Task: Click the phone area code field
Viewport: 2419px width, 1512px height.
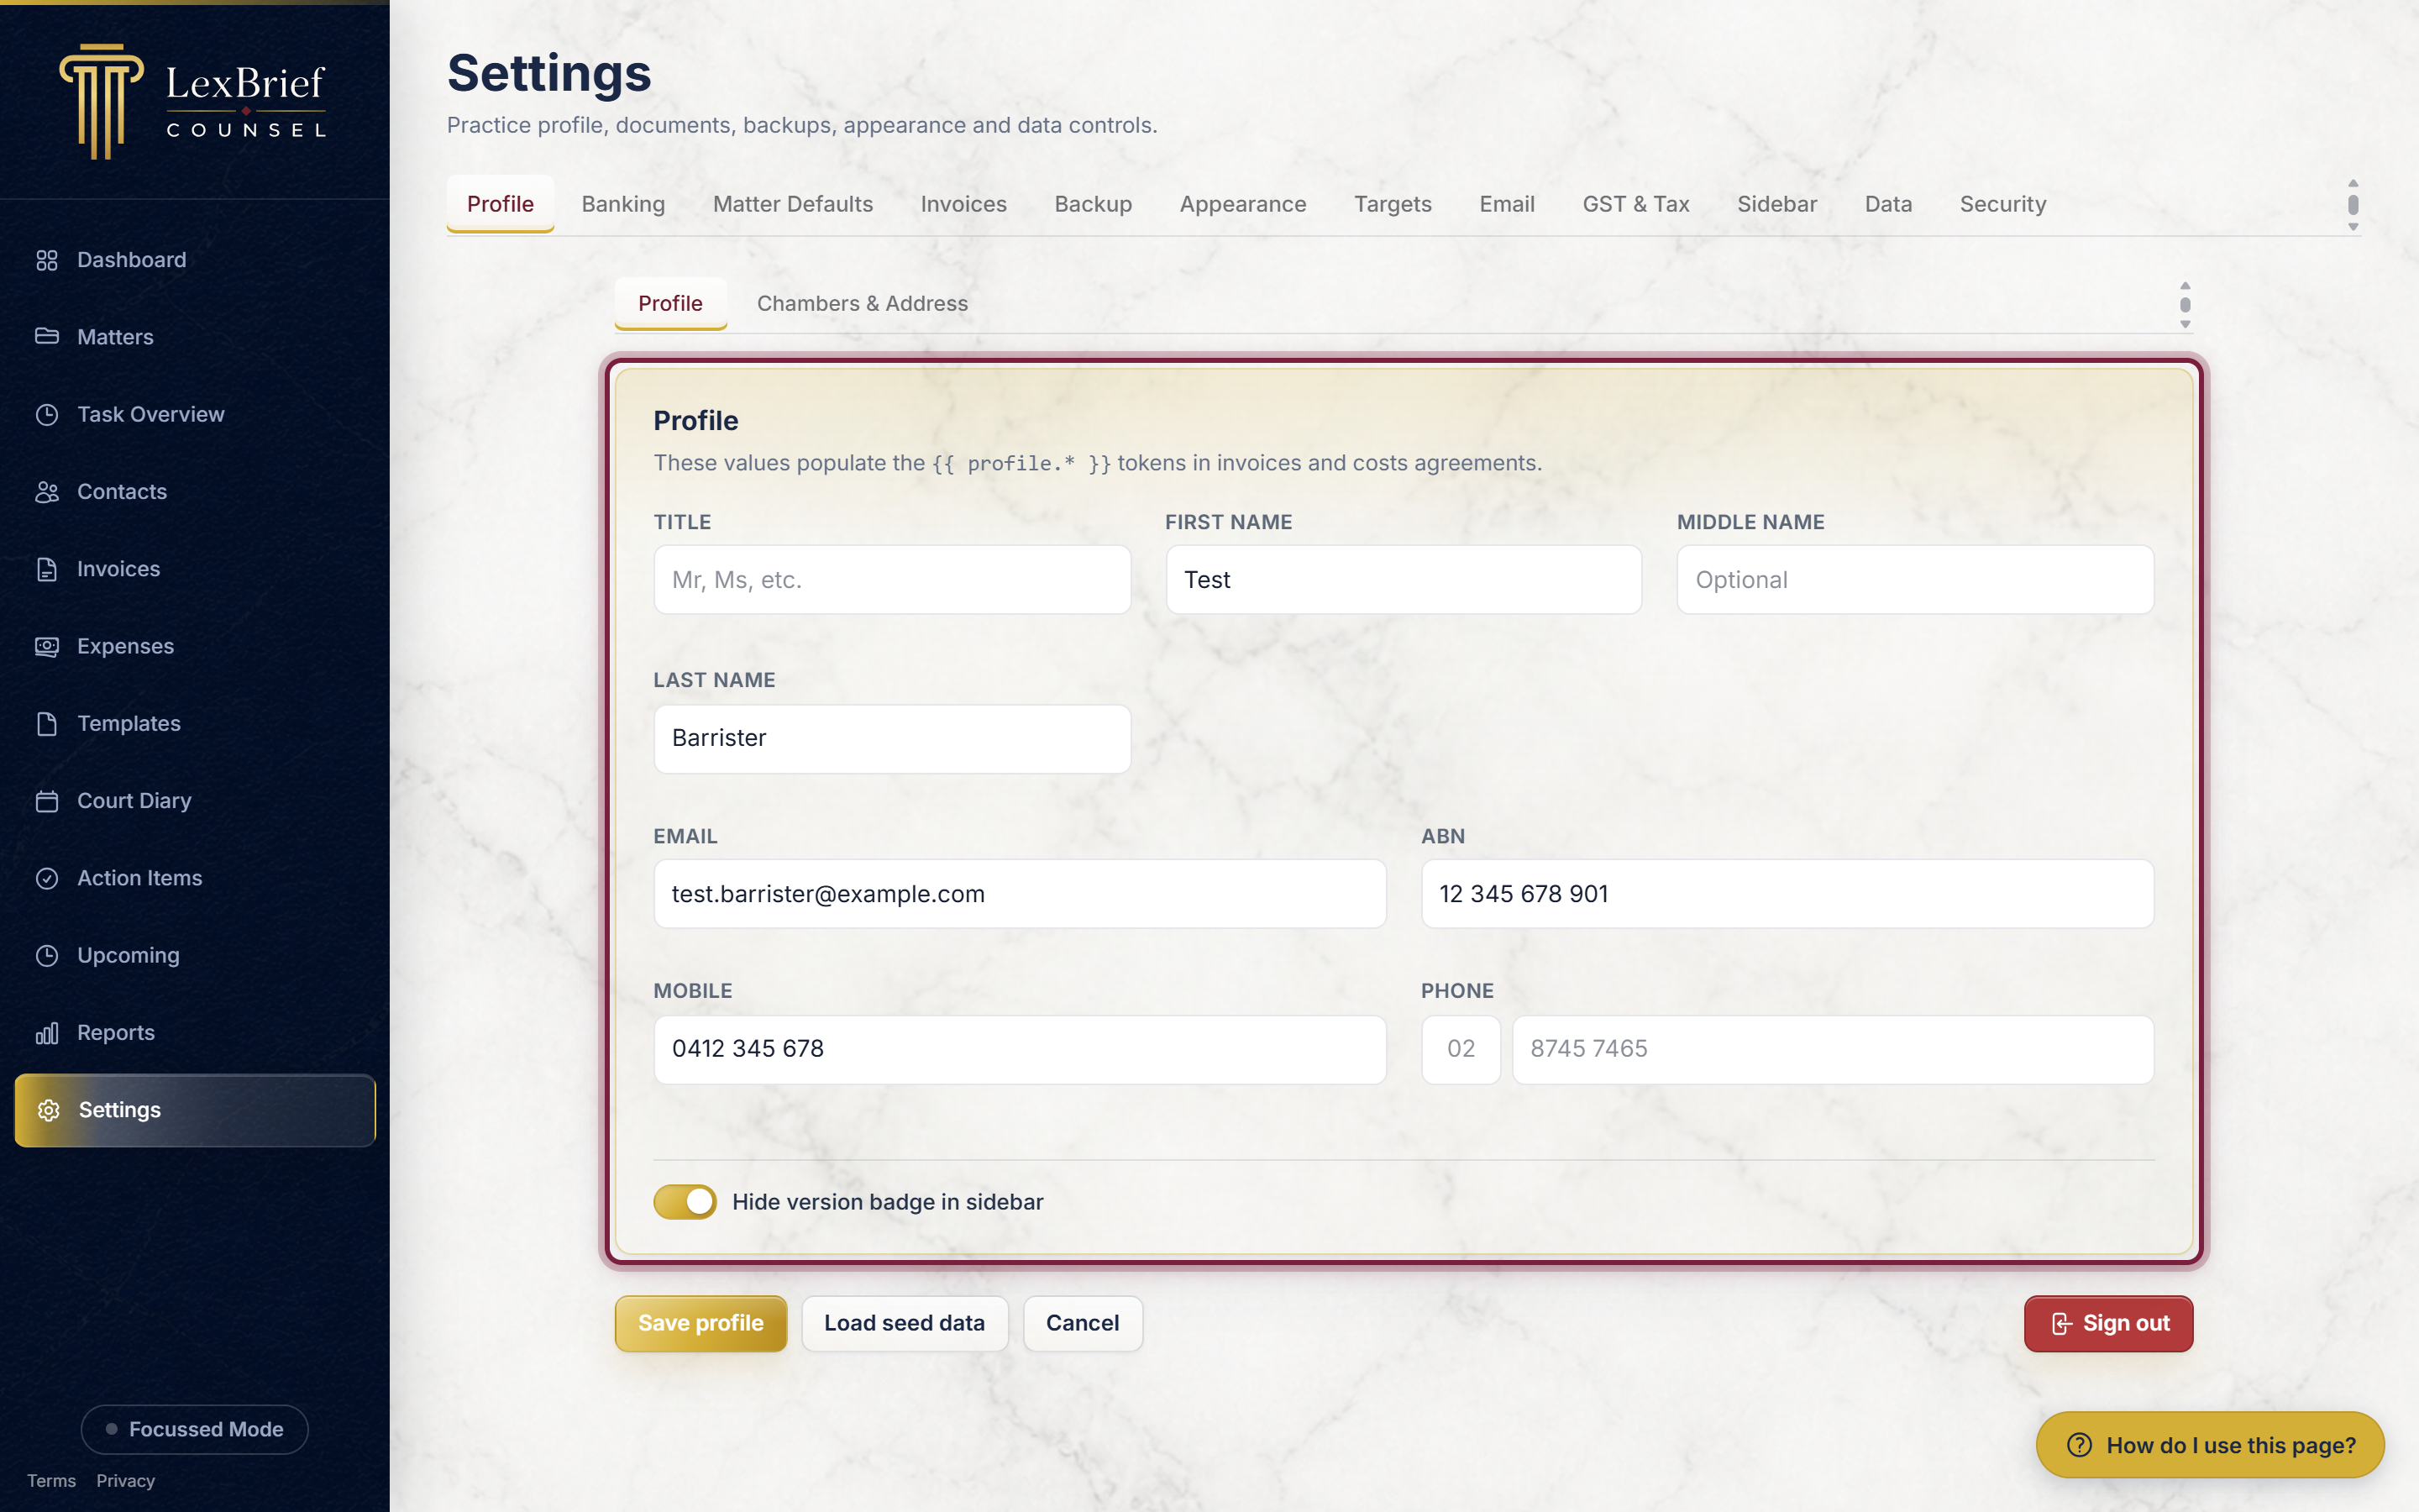Action: click(1461, 1049)
